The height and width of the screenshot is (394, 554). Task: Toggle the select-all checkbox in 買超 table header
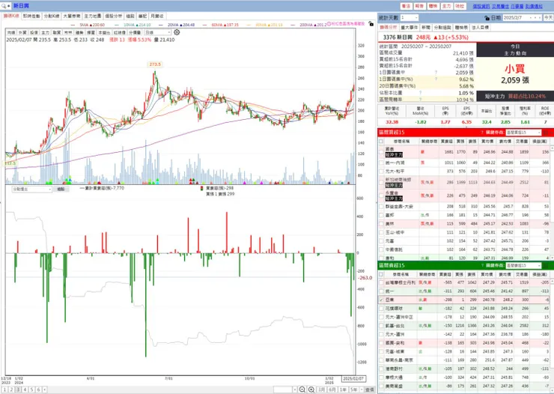[381, 142]
